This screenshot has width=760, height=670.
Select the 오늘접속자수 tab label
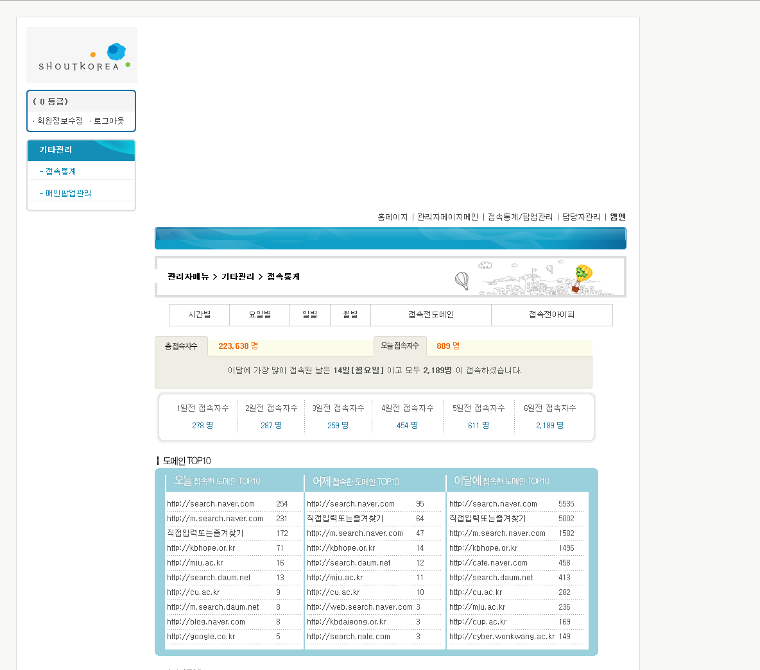point(400,346)
